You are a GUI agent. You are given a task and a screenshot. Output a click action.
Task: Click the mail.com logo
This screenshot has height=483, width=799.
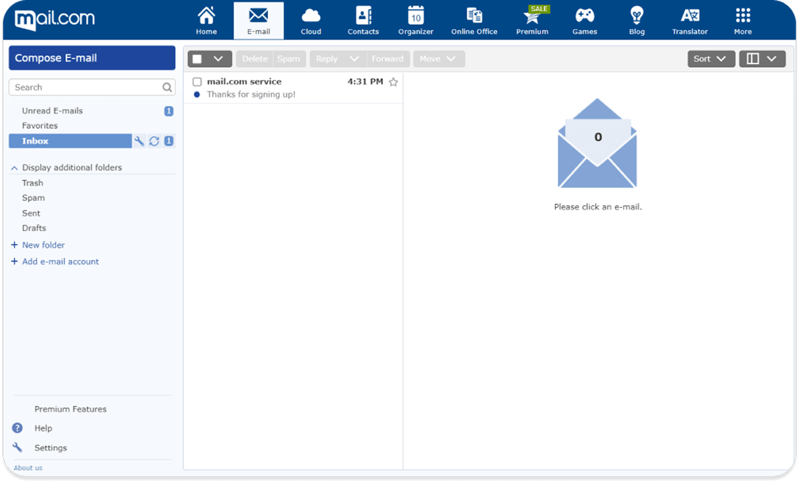click(x=55, y=20)
